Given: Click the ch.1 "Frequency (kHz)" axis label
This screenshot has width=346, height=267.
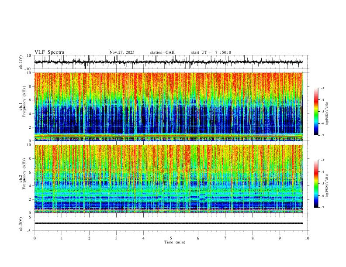Looking at the screenshot, I should coord(24,102).
